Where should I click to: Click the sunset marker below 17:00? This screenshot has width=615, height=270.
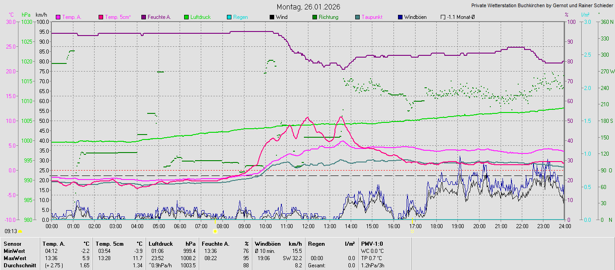(413, 231)
